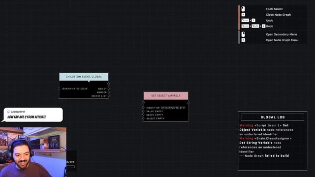Click the Object input pin on Set Object Variable
Screen dimensions: 315x177
[x=143, y=118]
